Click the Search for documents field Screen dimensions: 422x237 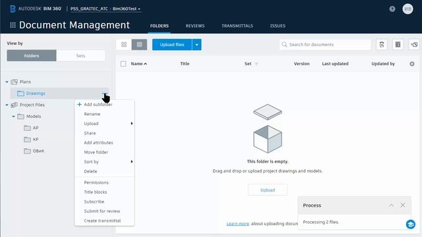point(325,45)
